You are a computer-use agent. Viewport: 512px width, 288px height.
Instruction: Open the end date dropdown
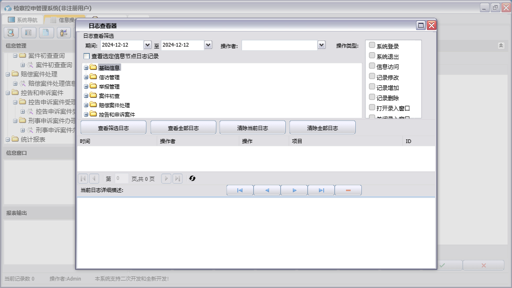point(208,45)
